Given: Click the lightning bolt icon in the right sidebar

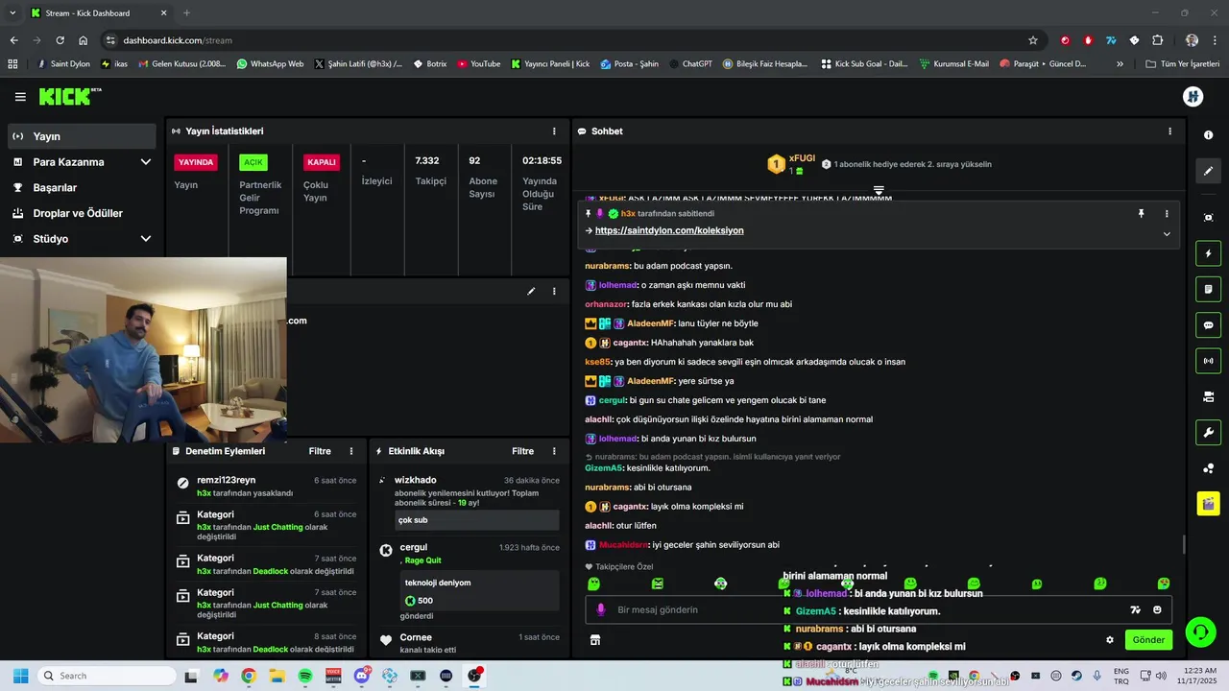Looking at the screenshot, I should pos(1208,254).
